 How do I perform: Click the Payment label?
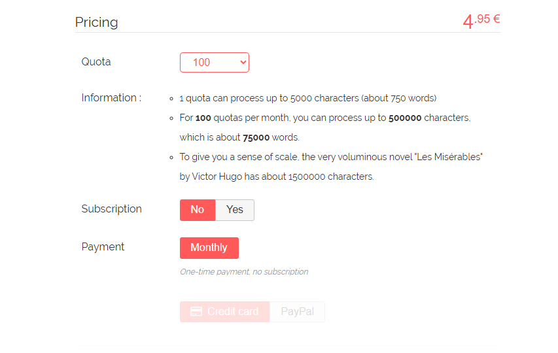coord(103,246)
